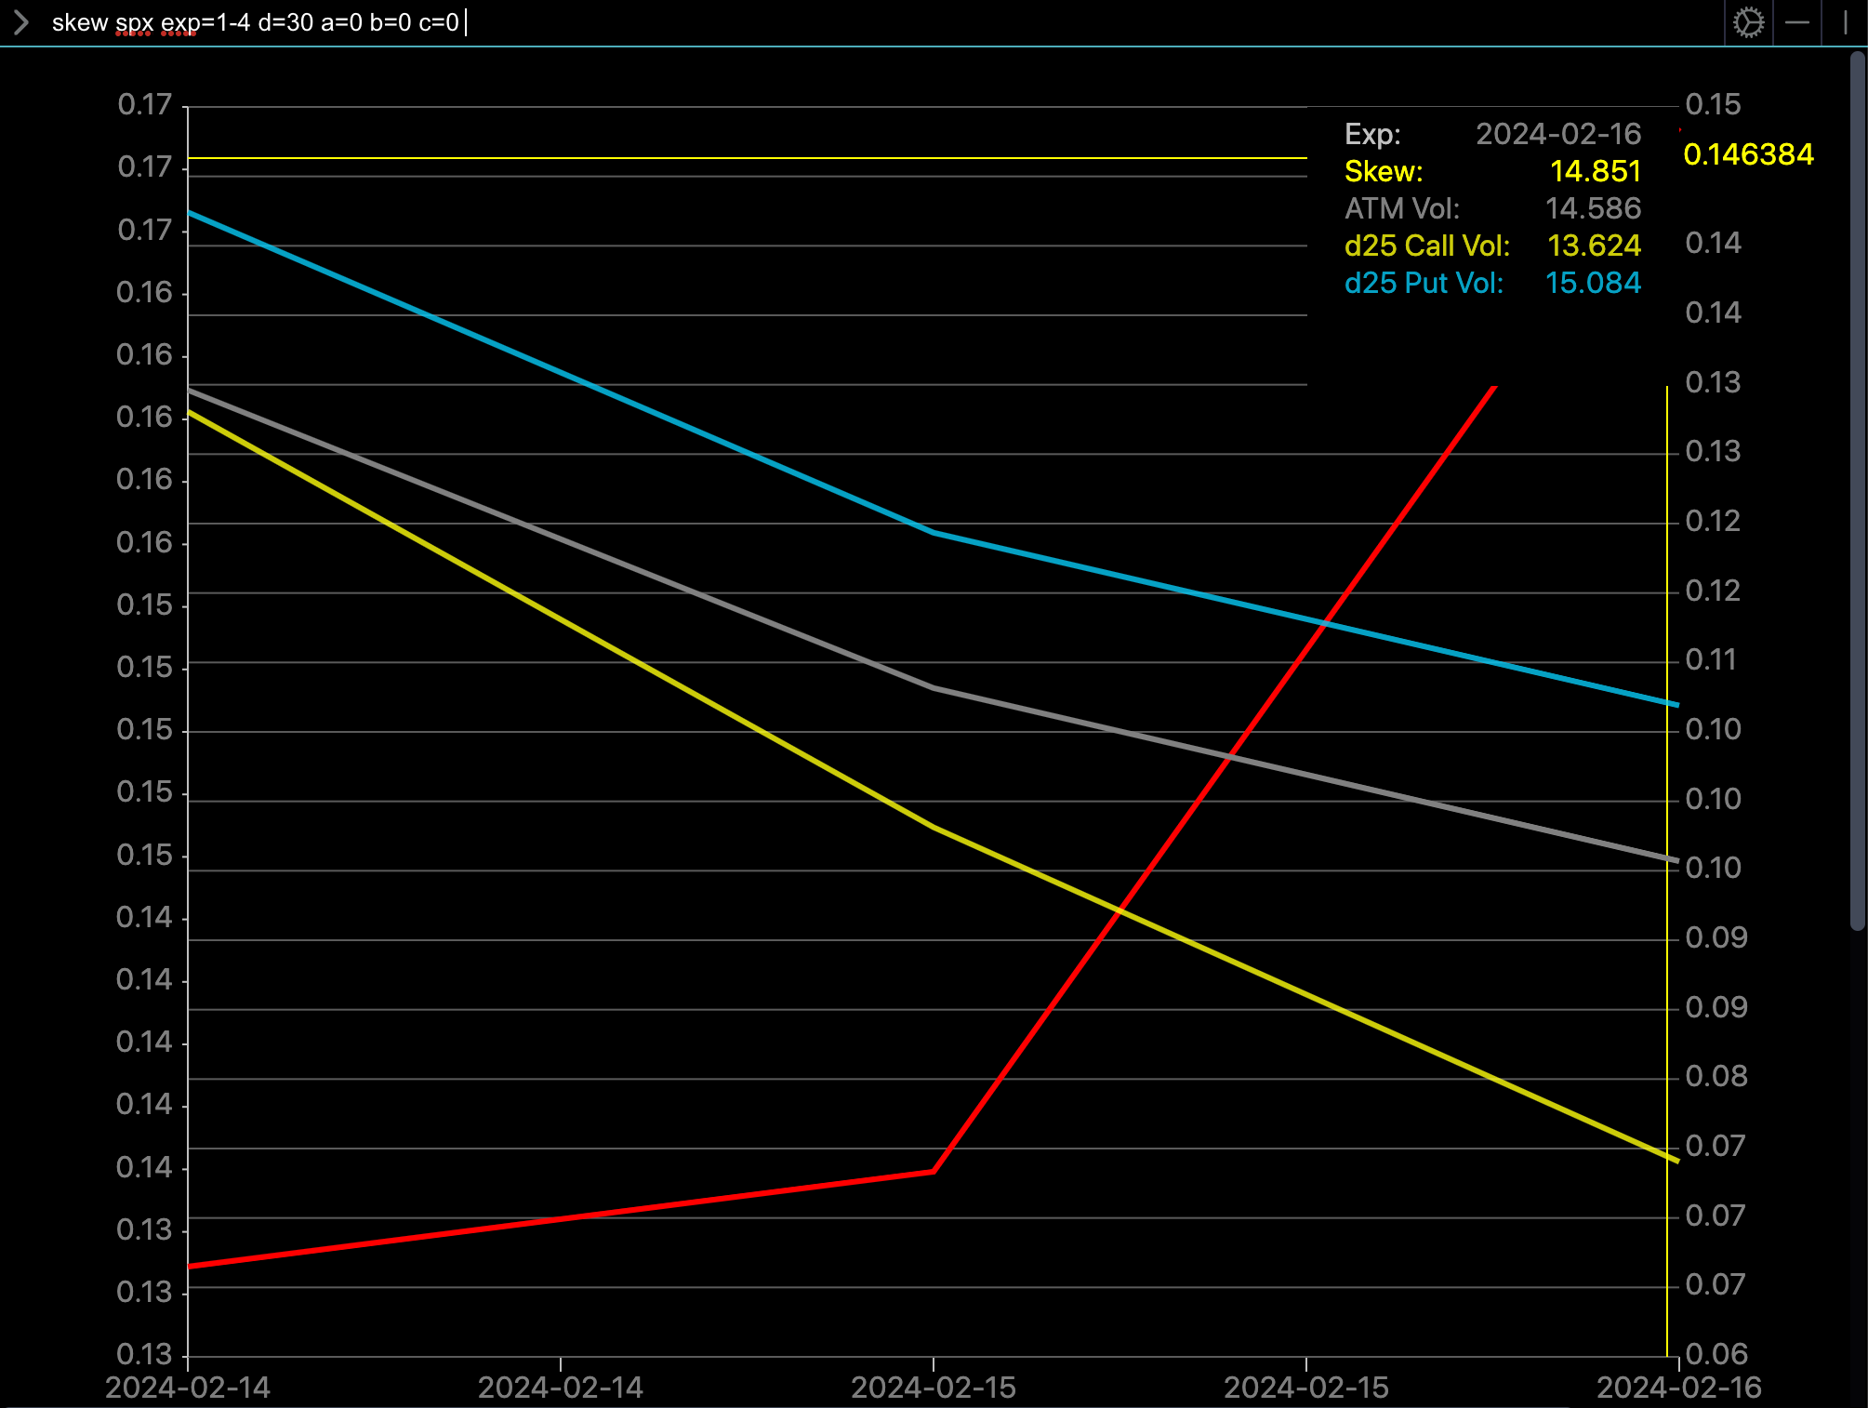Click the yellow 0.146384 axis value marker
Image resolution: width=1868 pixels, height=1408 pixels.
tap(1748, 154)
